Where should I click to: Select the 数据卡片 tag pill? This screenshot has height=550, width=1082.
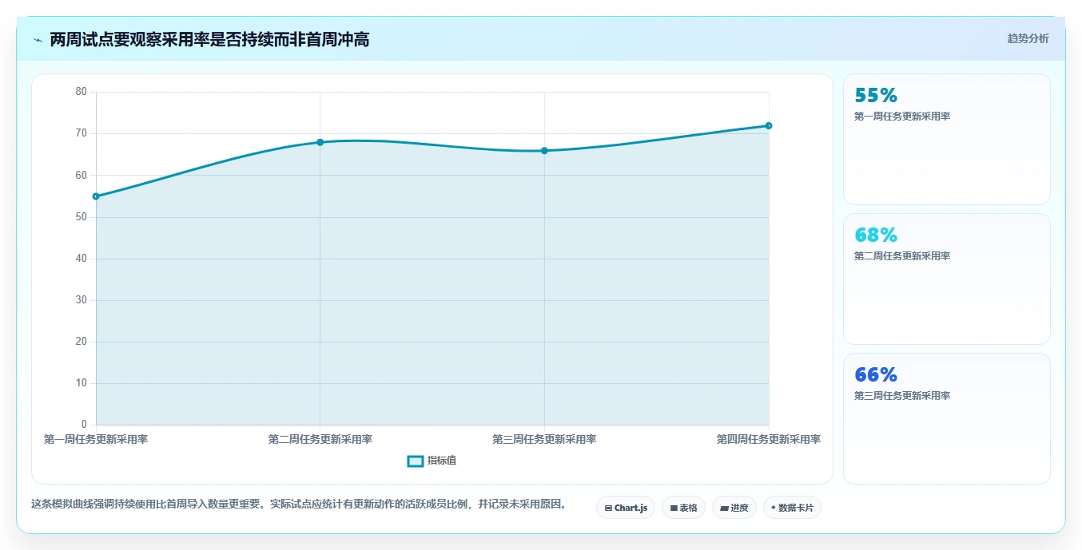(792, 508)
